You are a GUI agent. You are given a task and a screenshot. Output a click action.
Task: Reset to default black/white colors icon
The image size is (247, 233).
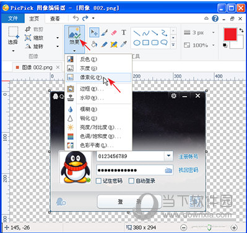(x=225, y=45)
